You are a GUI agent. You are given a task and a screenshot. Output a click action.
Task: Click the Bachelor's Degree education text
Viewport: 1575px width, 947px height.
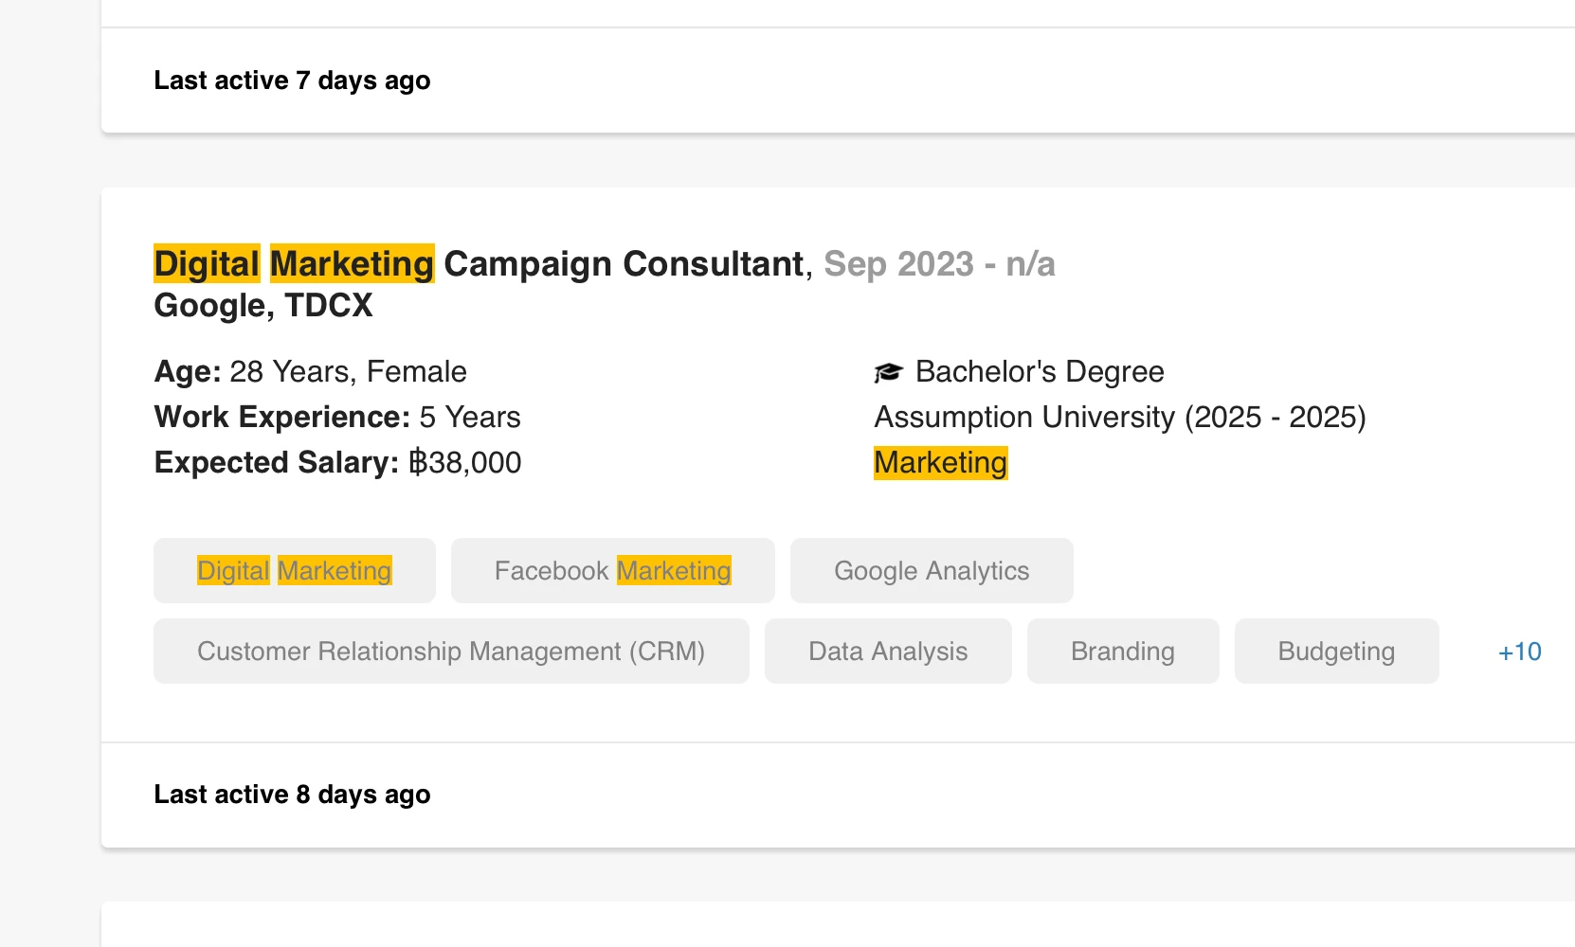(1039, 372)
